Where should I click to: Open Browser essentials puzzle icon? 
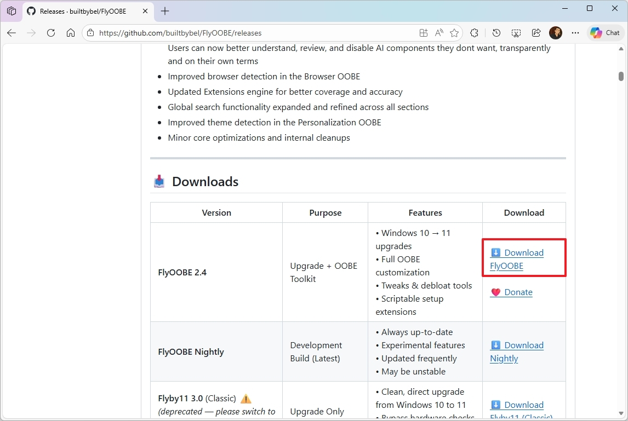pyautogui.click(x=474, y=33)
